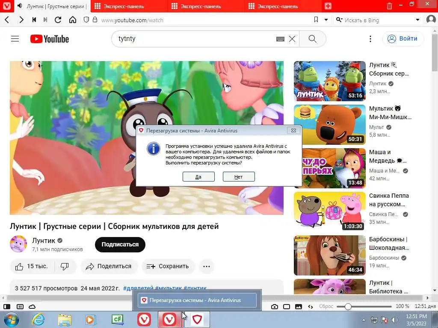Like the video with thumbs up
The image size is (438, 328).
click(32, 266)
